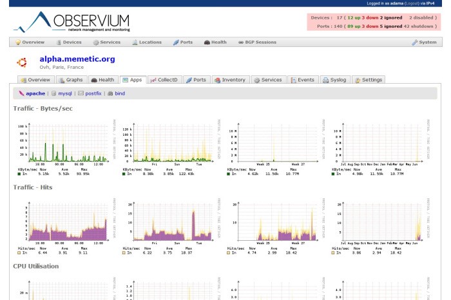Viewport: 451px width, 300px height.
Task: Open the Services menu in the top bar
Action: [x=106, y=42]
